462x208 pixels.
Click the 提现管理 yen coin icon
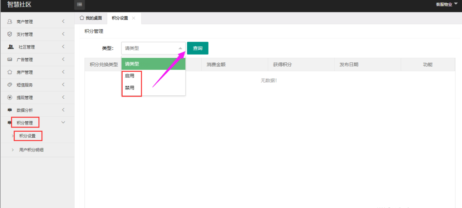point(10,98)
